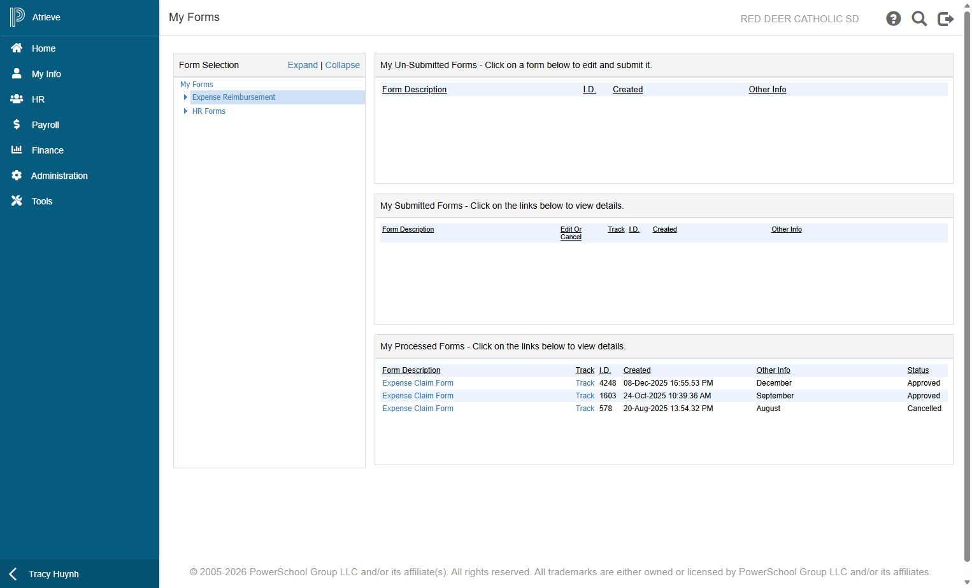This screenshot has width=972, height=588.
Task: Click Track header in Submitted Forms table
Action: click(616, 229)
